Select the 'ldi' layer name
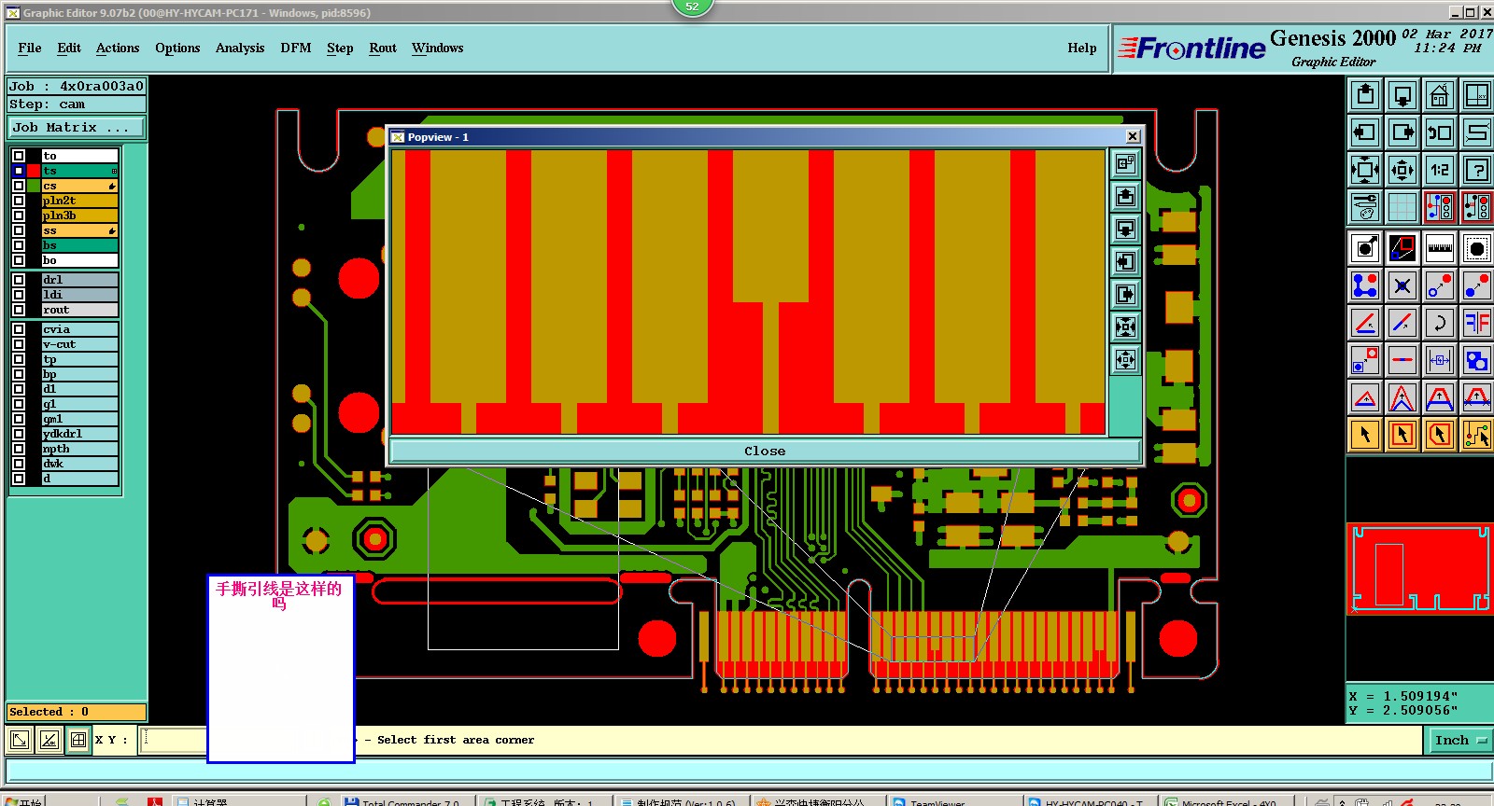The width and height of the screenshot is (1494, 806). [79, 295]
